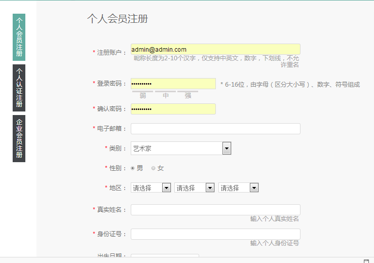Open the third 地区 请选择 dropdown
Image resolution: width=374 pixels, height=263 pixels.
tap(239, 187)
